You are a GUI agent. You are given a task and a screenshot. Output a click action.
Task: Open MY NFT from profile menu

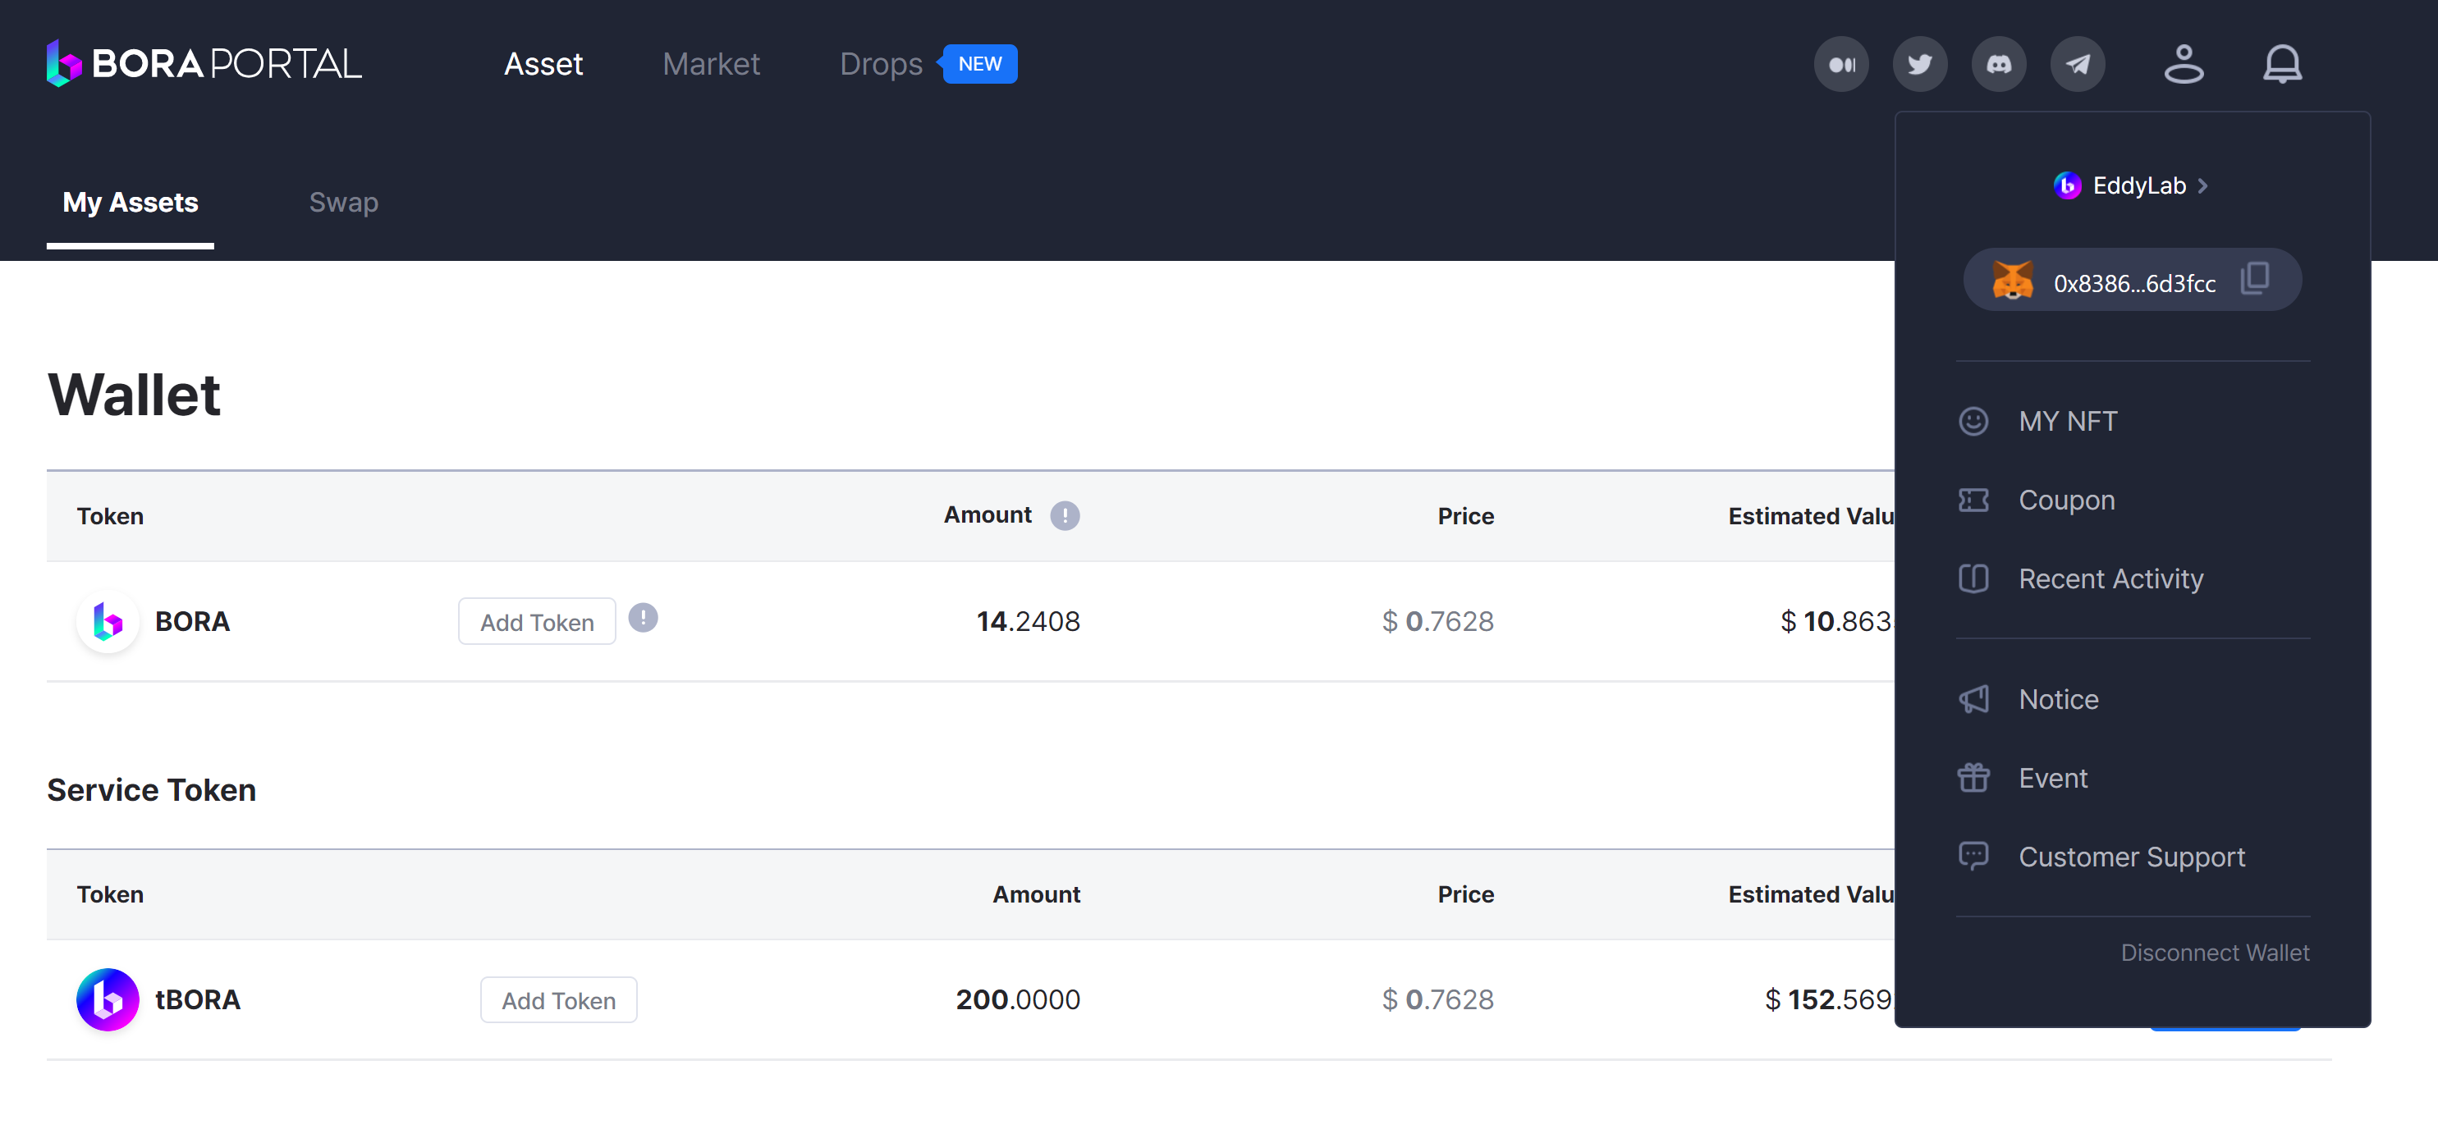(2067, 421)
